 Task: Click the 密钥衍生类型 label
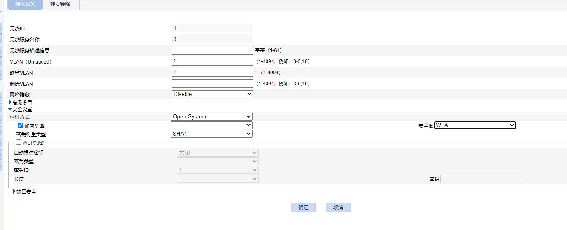click(31, 134)
